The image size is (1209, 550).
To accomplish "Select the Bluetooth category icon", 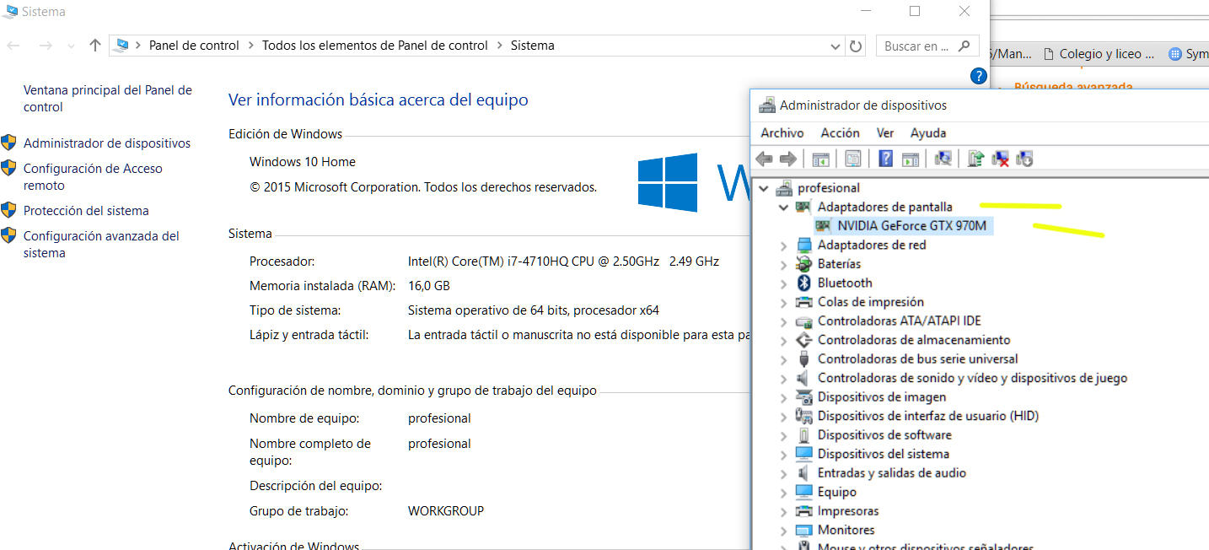I will tap(804, 283).
